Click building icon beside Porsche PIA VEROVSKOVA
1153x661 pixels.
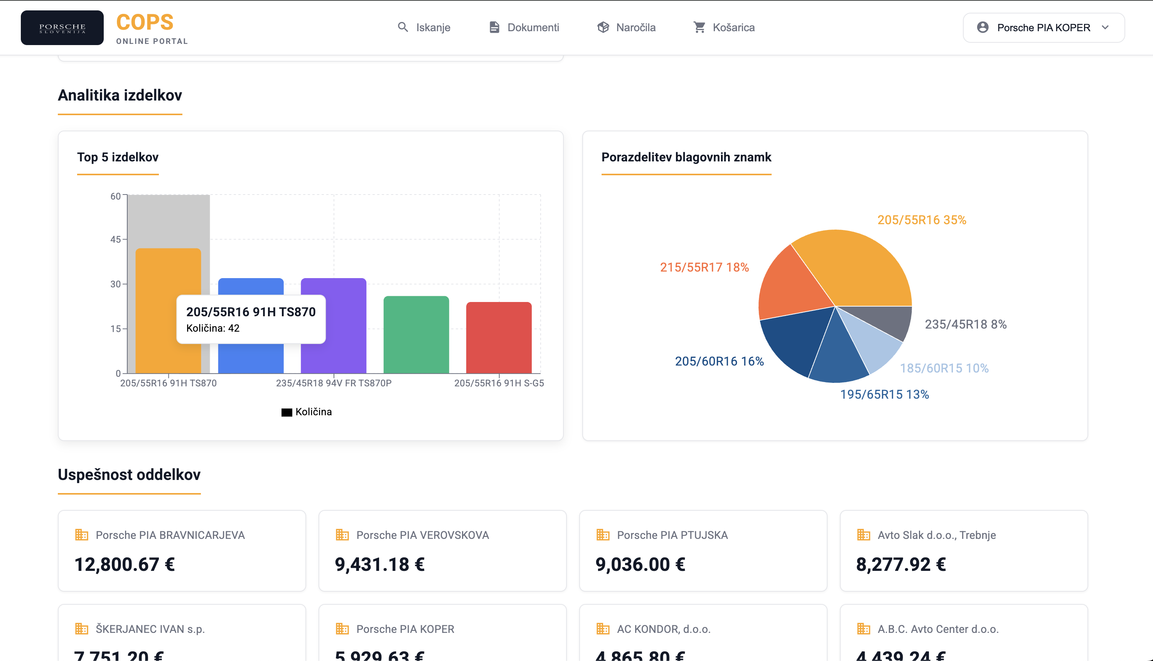[x=342, y=535]
